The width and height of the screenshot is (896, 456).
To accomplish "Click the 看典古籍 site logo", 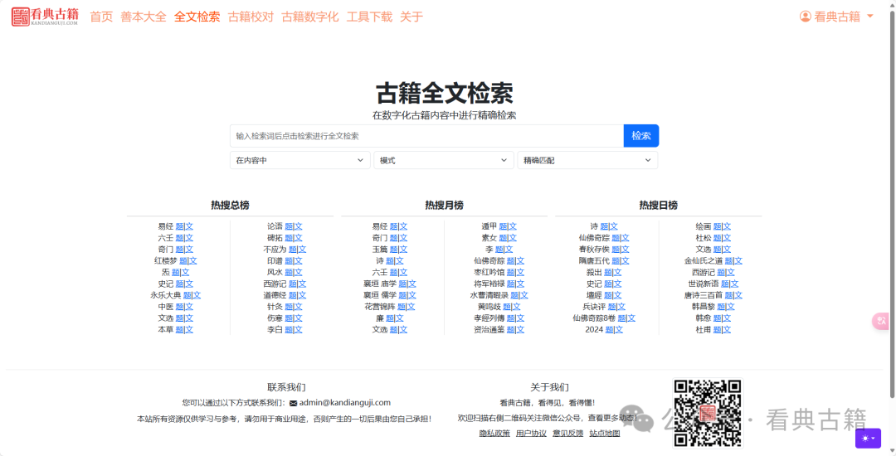I will point(45,17).
